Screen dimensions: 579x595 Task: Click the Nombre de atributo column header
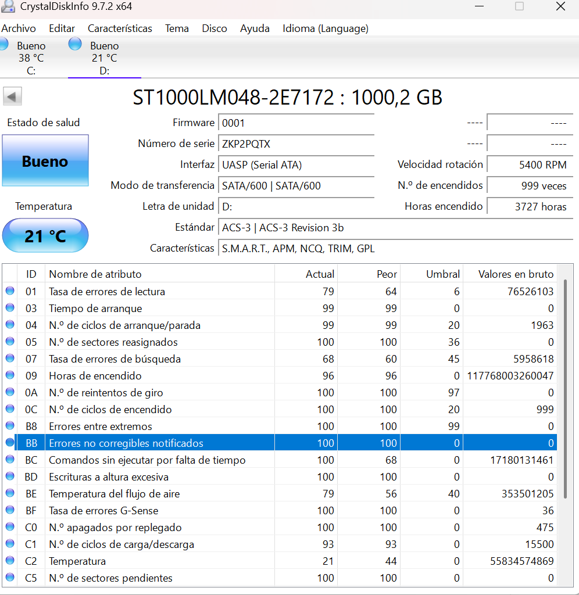tap(159, 274)
